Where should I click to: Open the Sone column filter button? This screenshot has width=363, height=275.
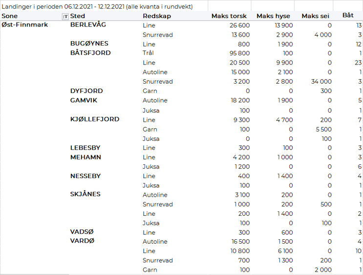tap(65, 16)
